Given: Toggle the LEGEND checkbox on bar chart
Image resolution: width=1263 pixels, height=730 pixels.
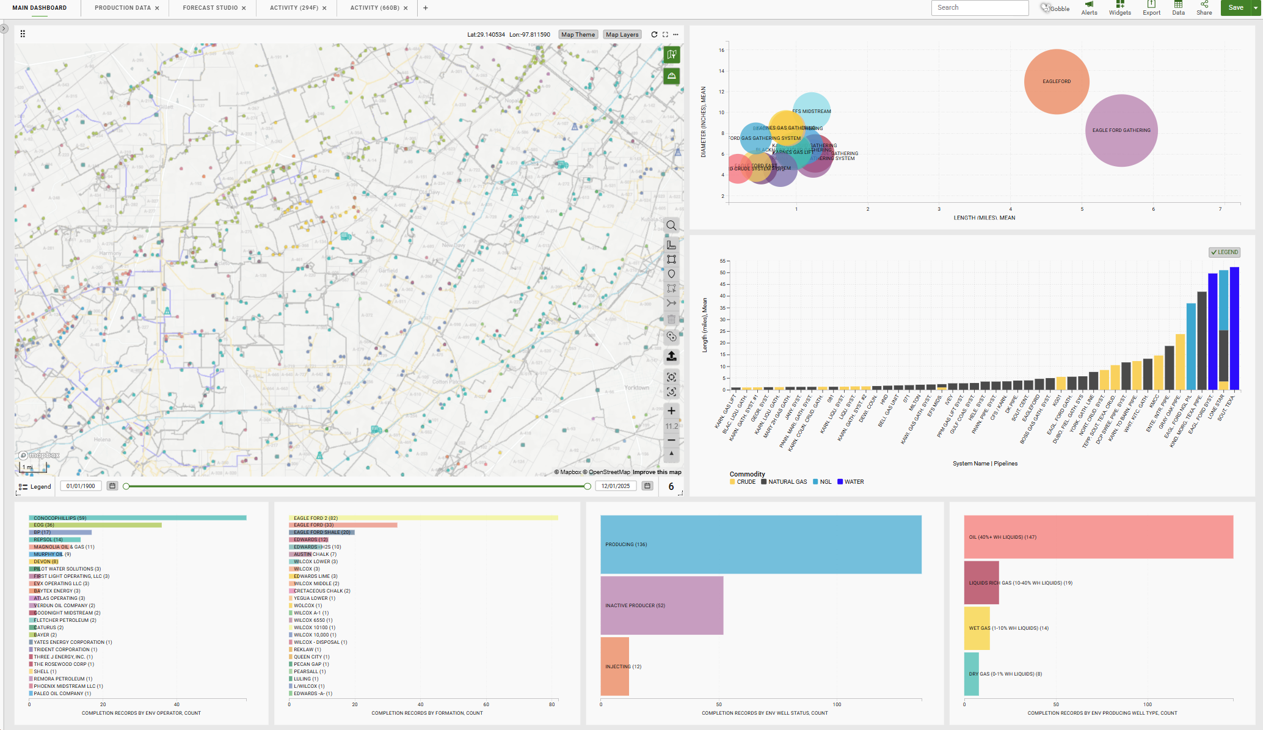Looking at the screenshot, I should [1224, 252].
